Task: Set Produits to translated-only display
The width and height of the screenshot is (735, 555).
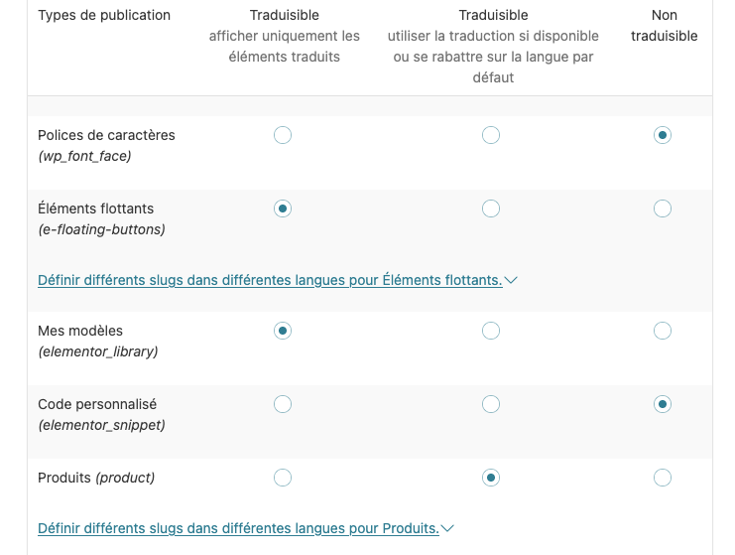Action: click(283, 478)
